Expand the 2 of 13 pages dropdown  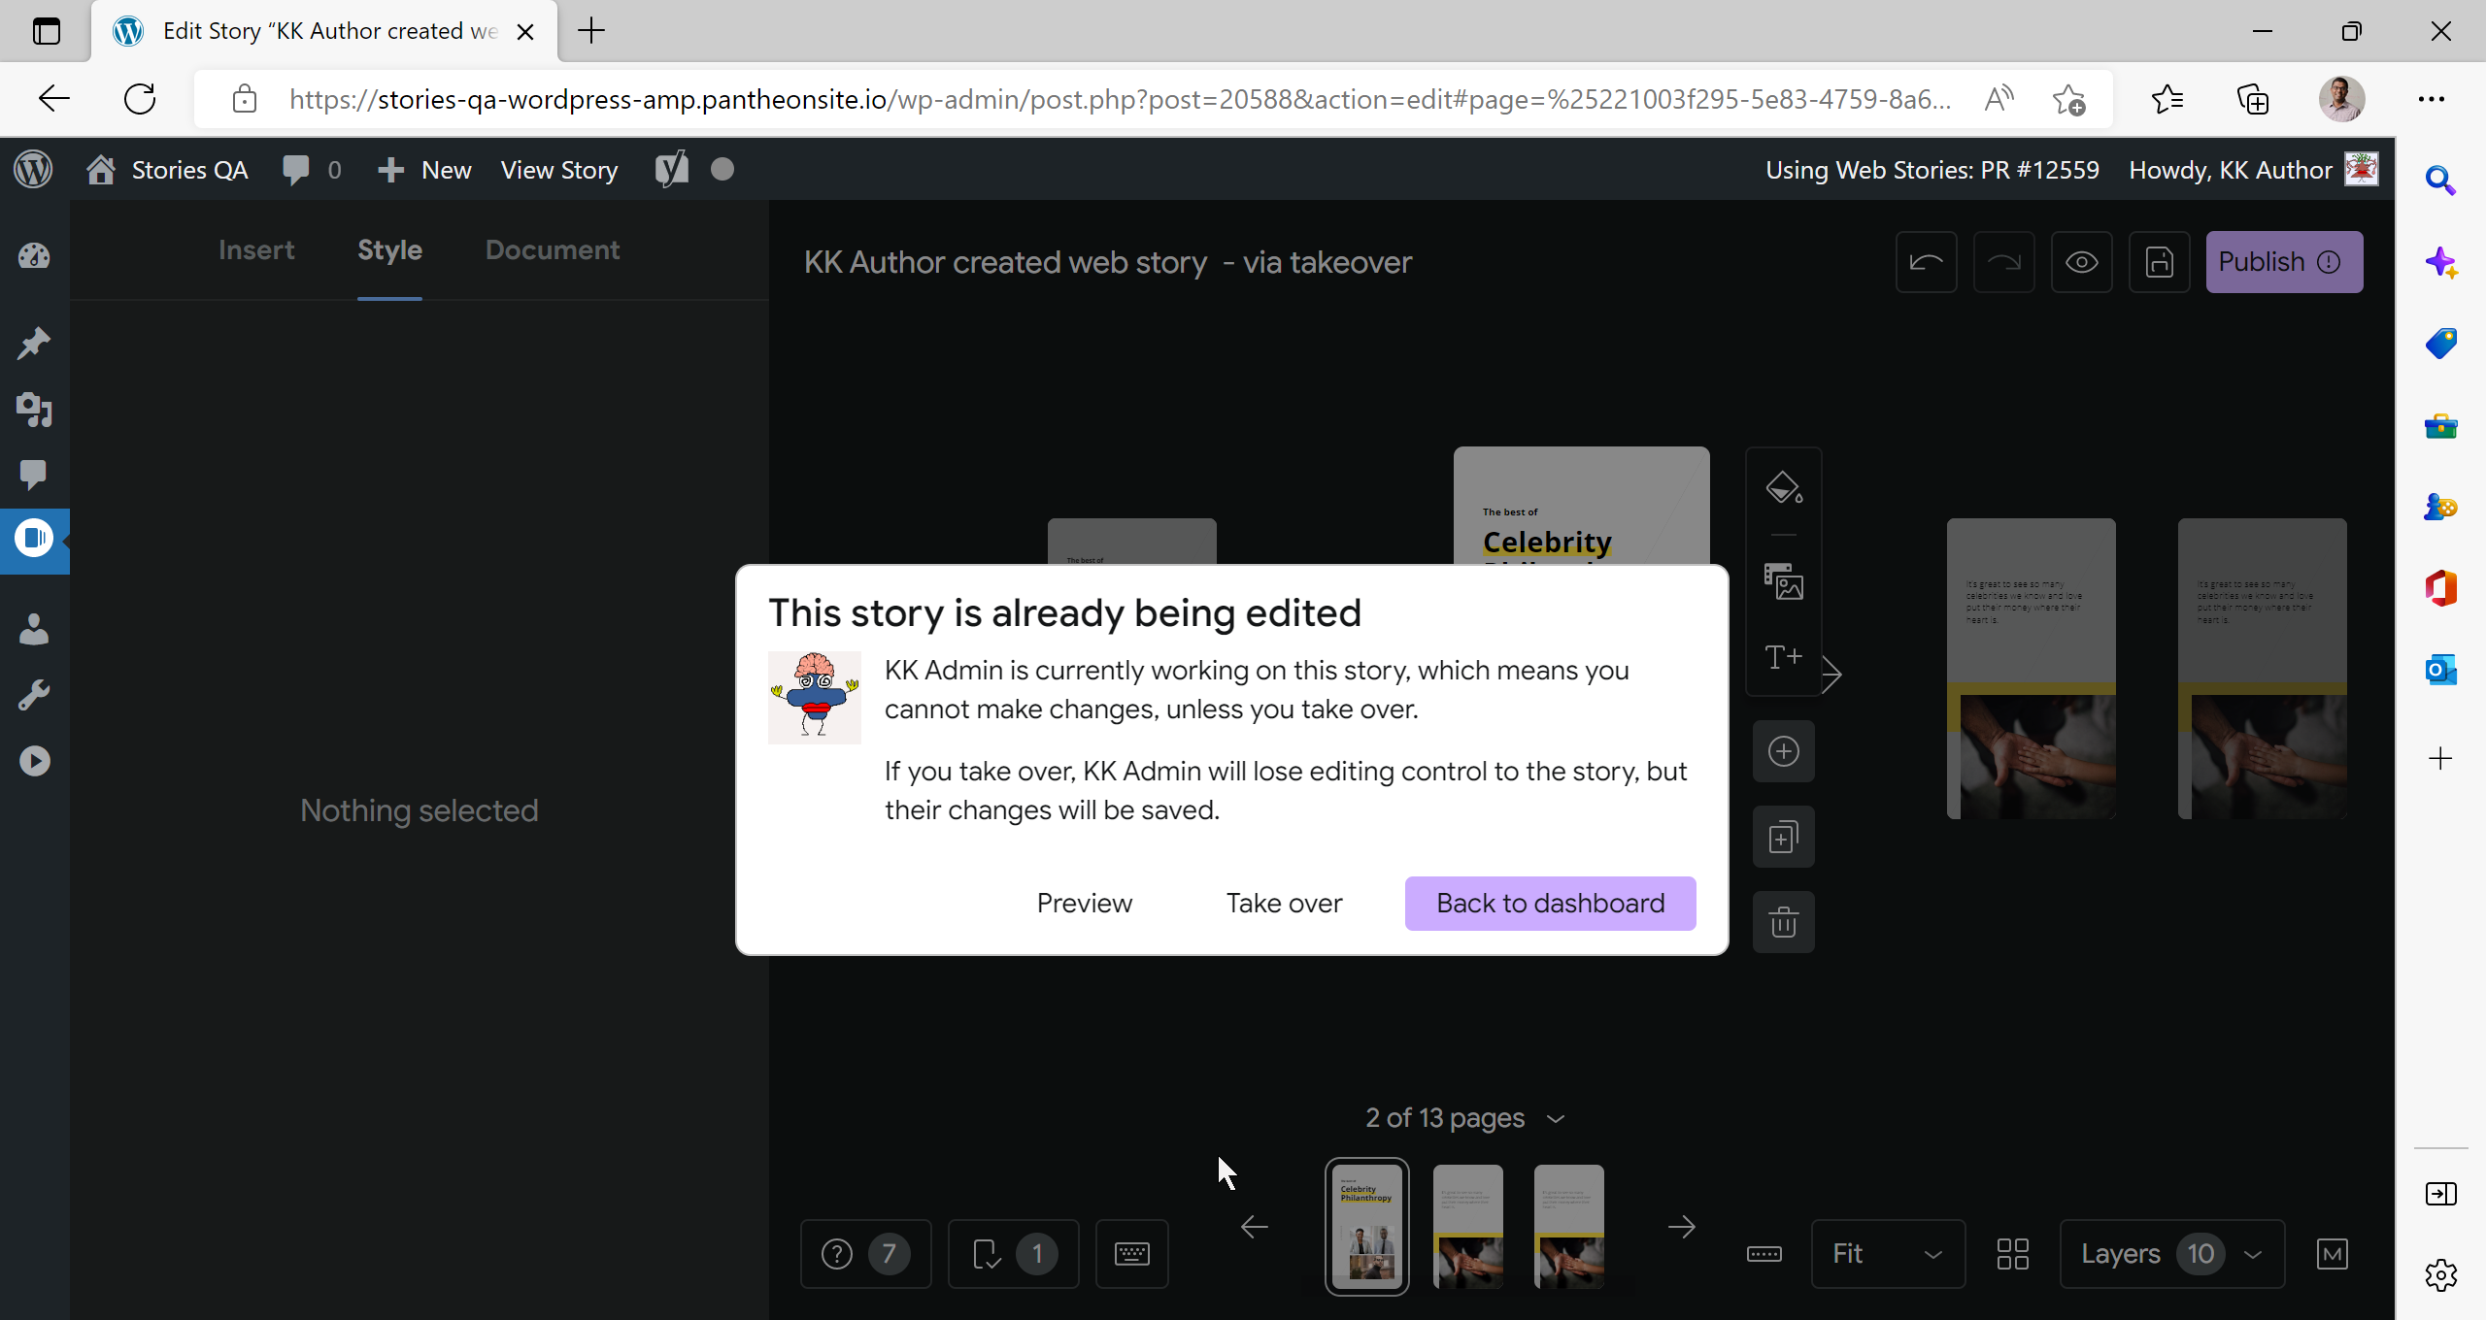[1464, 1118]
